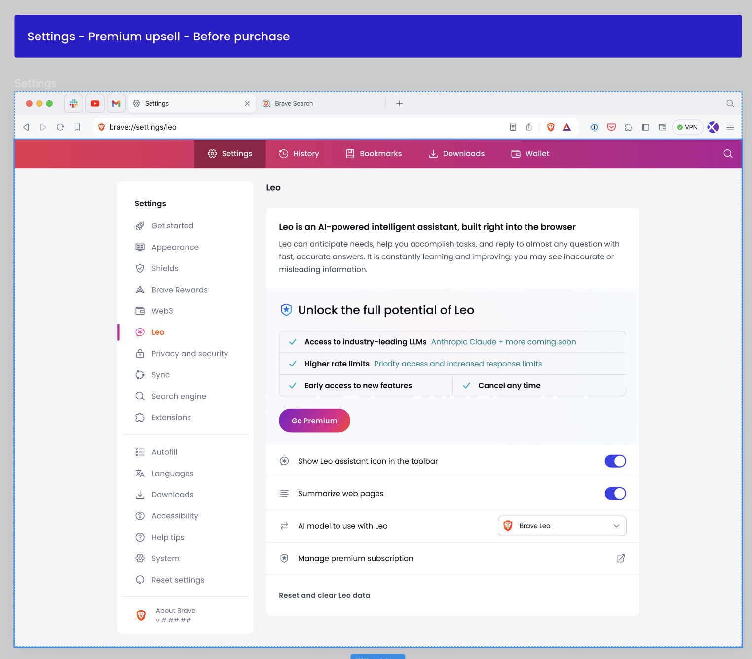This screenshot has width=752, height=659.
Task: Open the Bookmarks tab
Action: coord(374,154)
